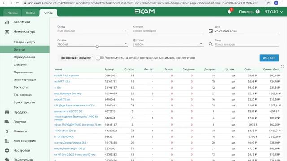The width and height of the screenshot is (287, 161).
Task: Open Инвентаризации menu item
Action: click(x=25, y=80)
